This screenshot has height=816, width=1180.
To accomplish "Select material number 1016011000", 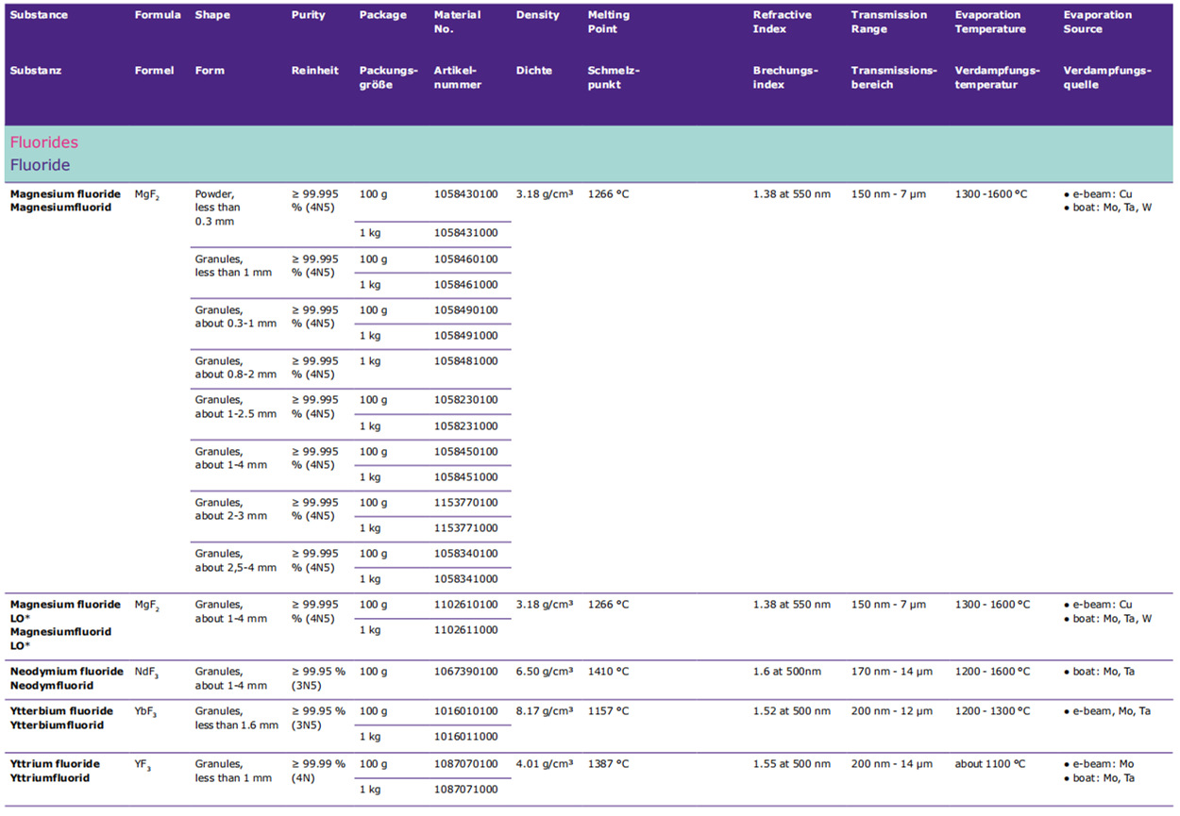I will click(x=465, y=737).
